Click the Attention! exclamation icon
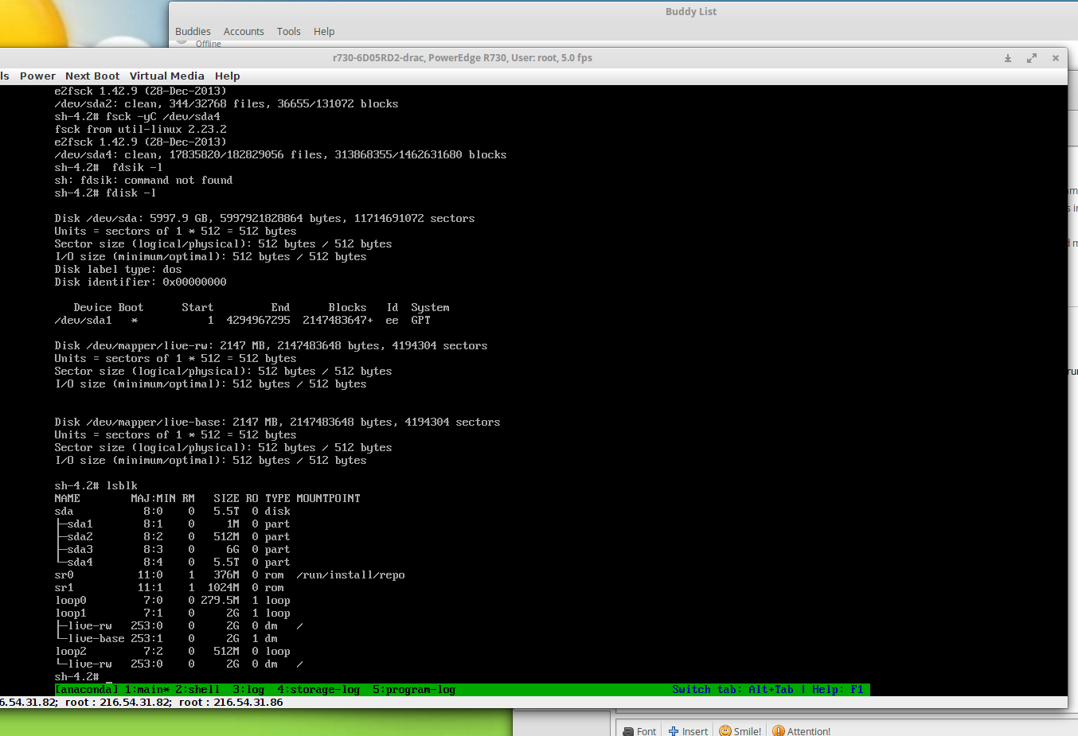The width and height of the screenshot is (1078, 736). [779, 730]
